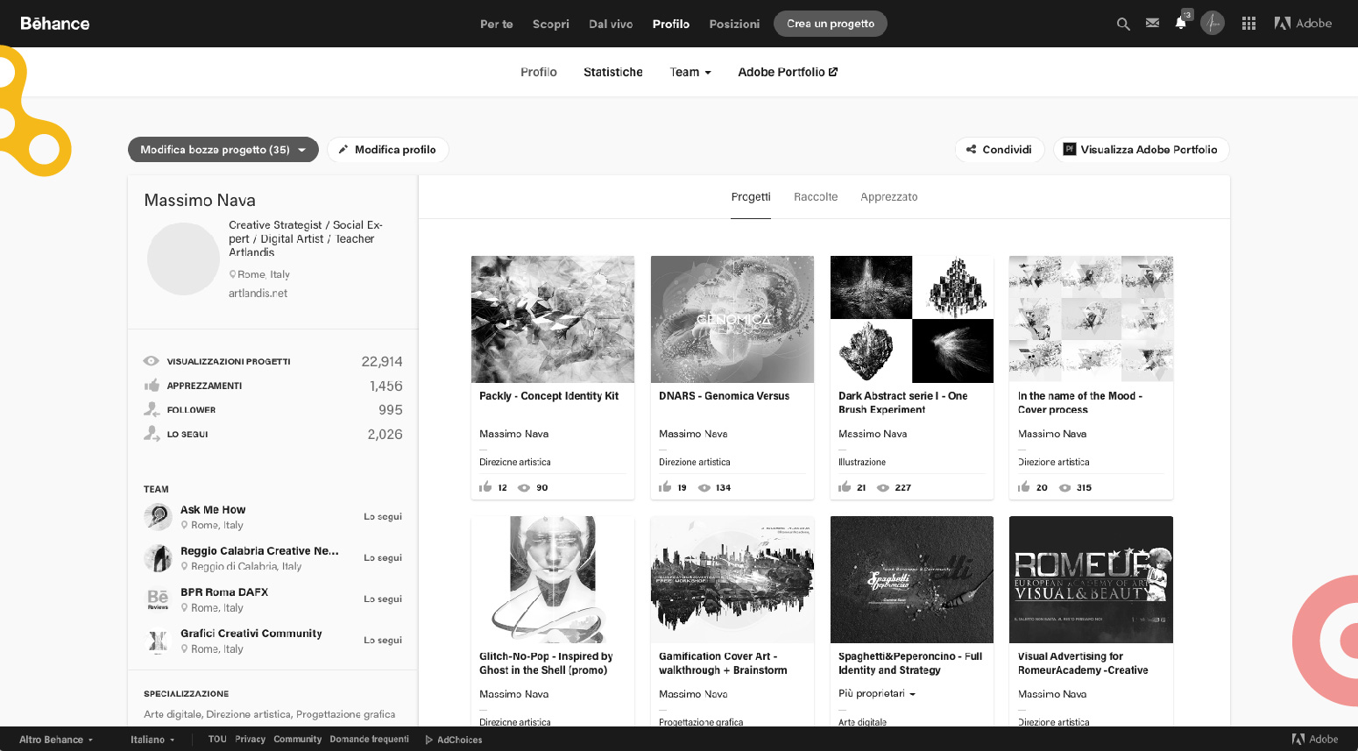This screenshot has width=1358, height=751.
Task: Open messages via the envelope icon
Action: click(x=1152, y=24)
